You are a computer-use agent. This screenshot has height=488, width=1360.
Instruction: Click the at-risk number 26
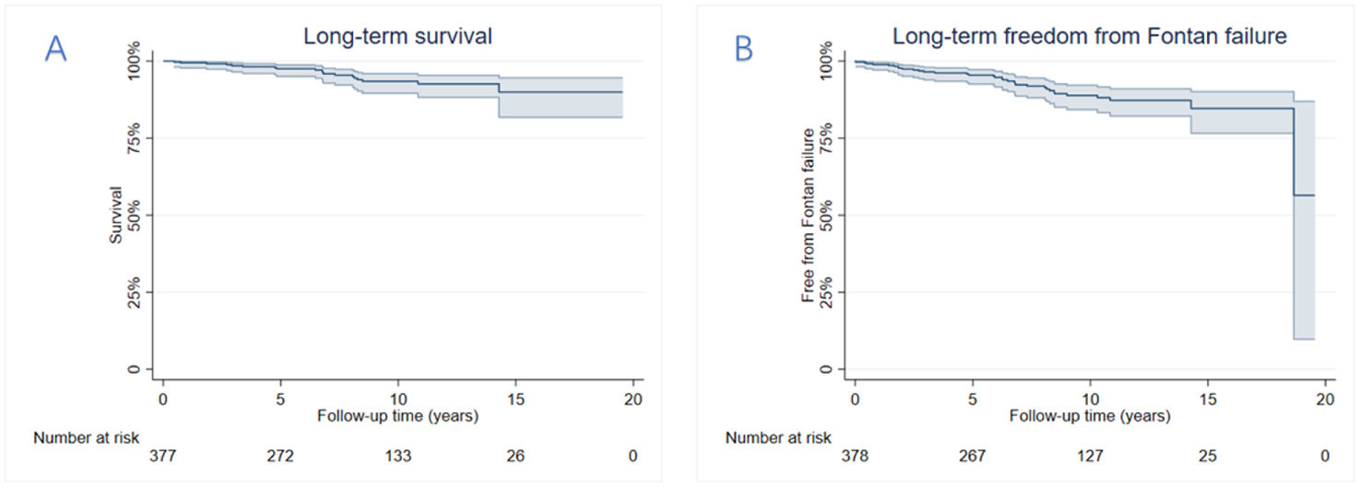(x=514, y=456)
